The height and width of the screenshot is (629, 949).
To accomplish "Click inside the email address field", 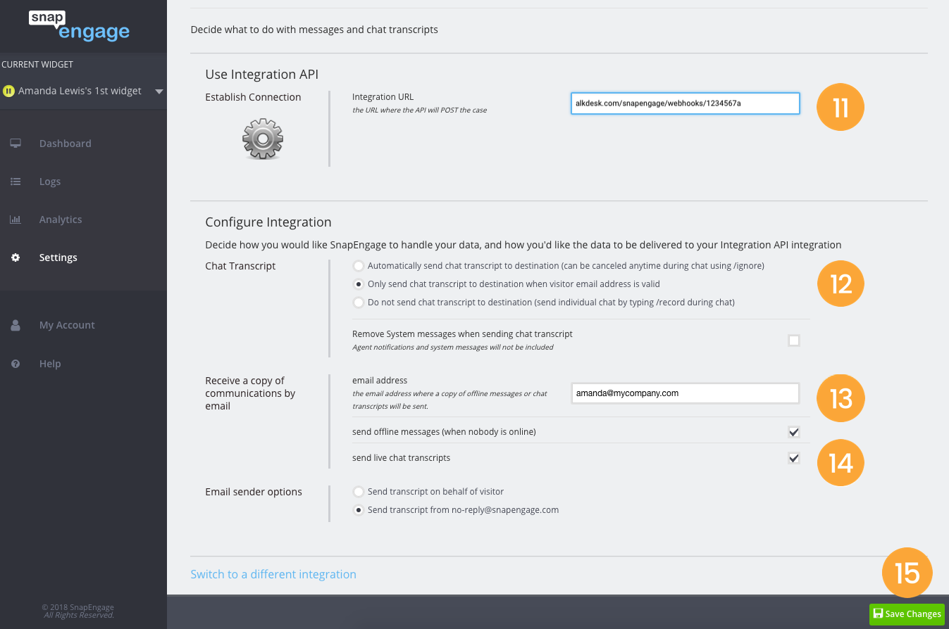I will point(684,393).
